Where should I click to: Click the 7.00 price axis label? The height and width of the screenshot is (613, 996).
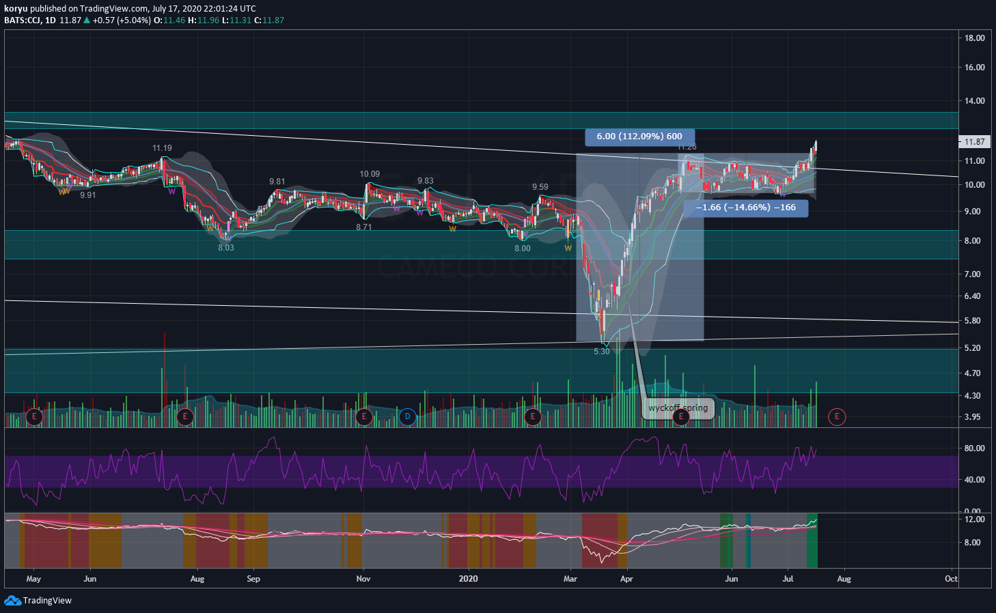pos(972,274)
